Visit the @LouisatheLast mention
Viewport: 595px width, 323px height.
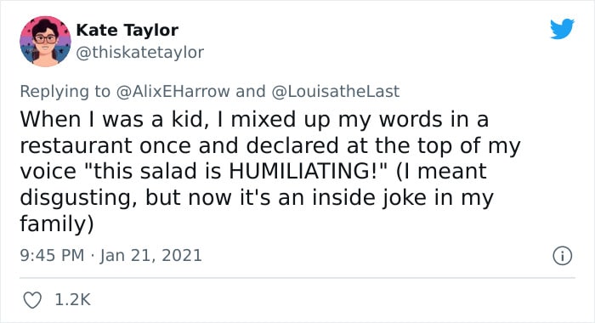pyautogui.click(x=336, y=92)
